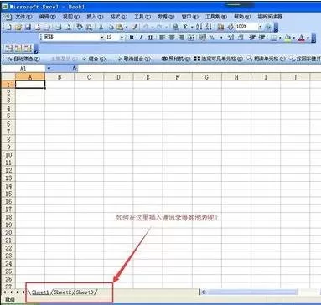
Task: Click the Name Box showing A1
Action: pyautogui.click(x=23, y=68)
